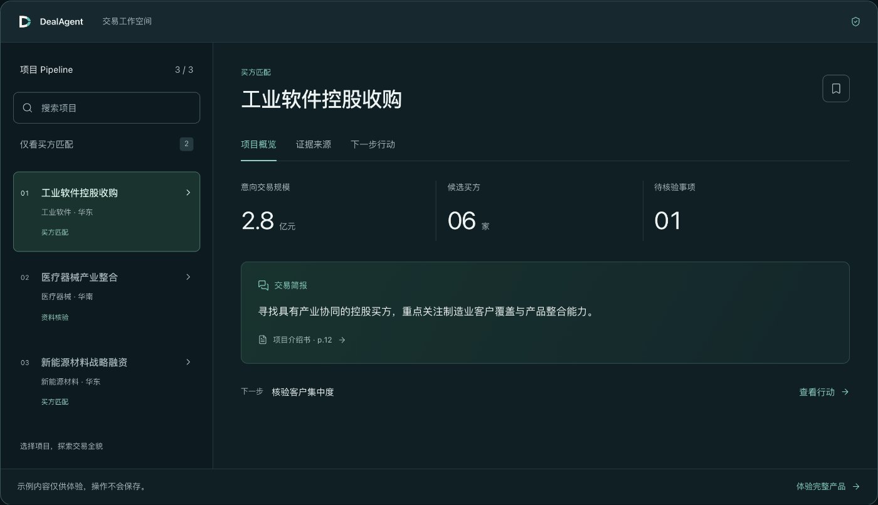Screen dimensions: 878x505
Task: Click the search magnifier icon
Action: point(28,108)
